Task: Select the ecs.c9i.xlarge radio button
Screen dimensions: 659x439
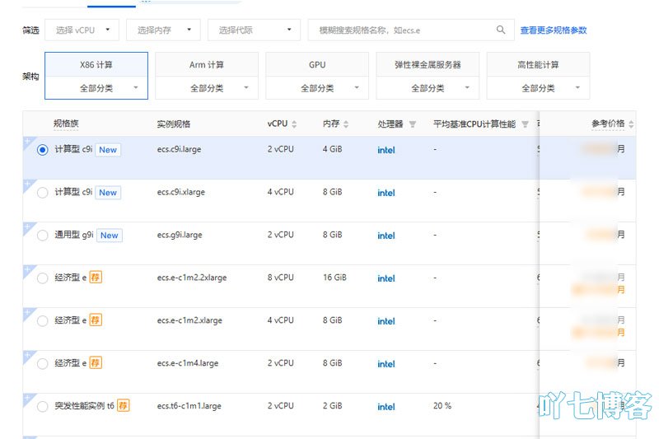Action: click(x=43, y=193)
